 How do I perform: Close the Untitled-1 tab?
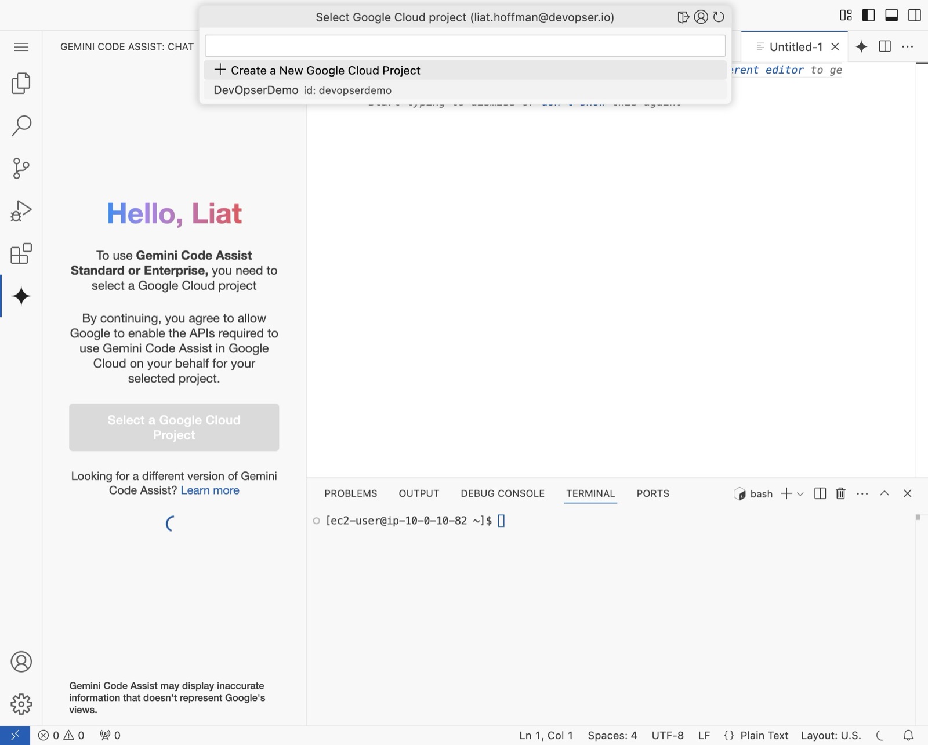pos(835,47)
